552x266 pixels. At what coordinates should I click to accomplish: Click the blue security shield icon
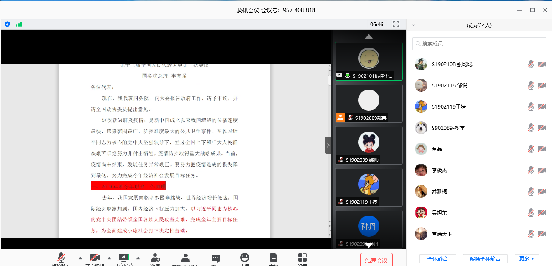7,24
